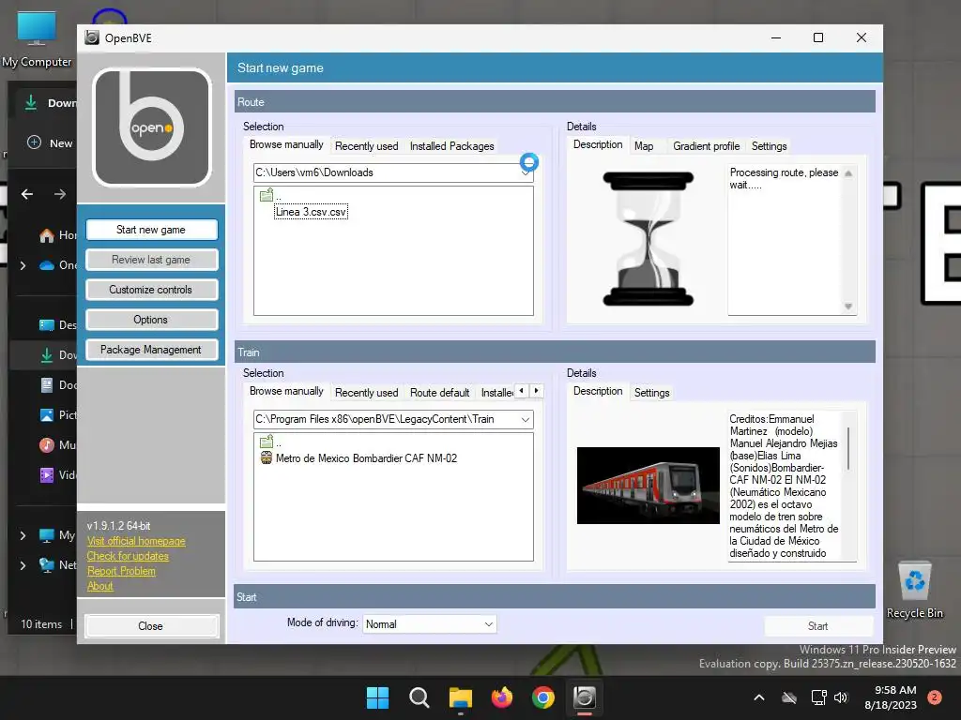Open Package Management

(x=151, y=350)
